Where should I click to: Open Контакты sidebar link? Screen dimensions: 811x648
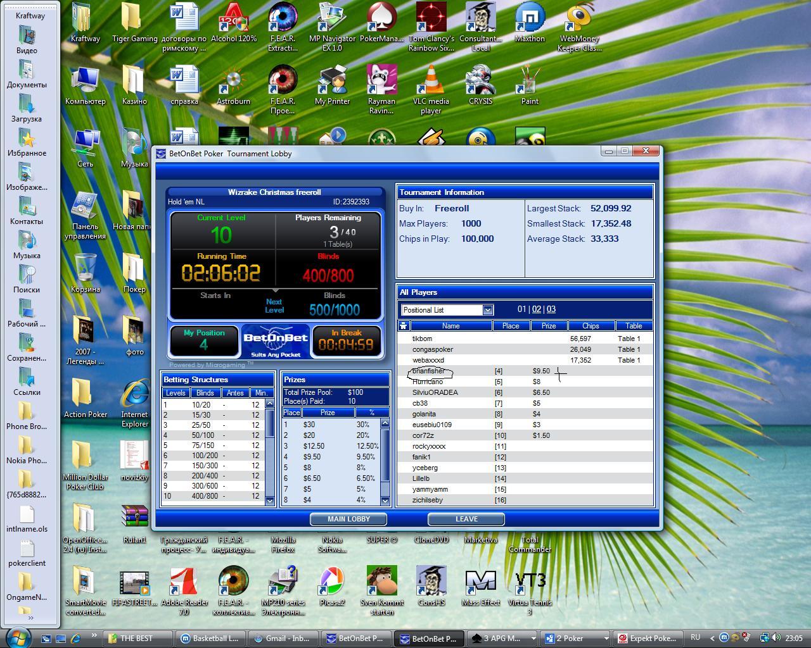click(27, 211)
